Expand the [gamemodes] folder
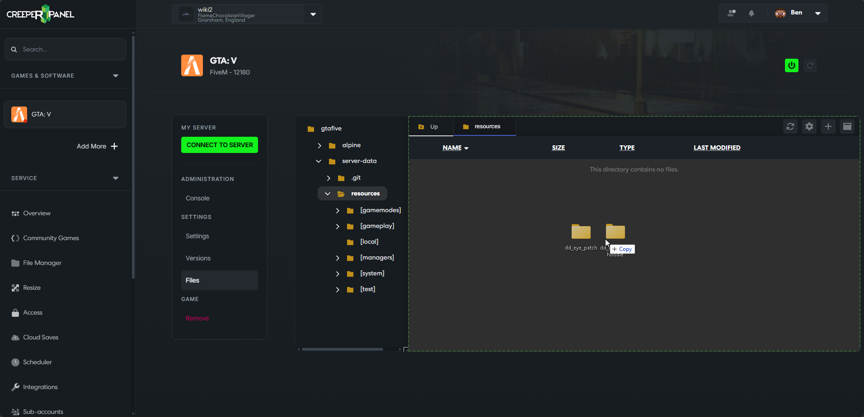Image resolution: width=864 pixels, height=417 pixels. [x=338, y=210]
